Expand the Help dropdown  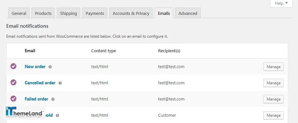pos(281,3)
